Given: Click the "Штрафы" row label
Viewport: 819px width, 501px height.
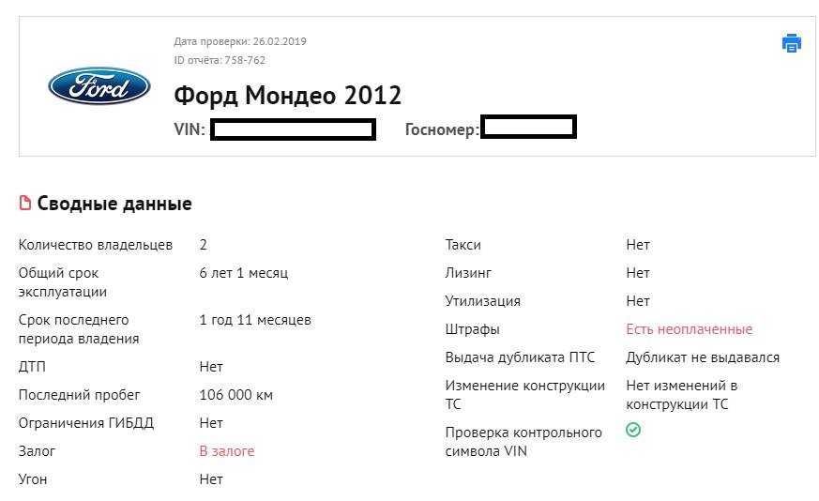Looking at the screenshot, I should tap(472, 329).
